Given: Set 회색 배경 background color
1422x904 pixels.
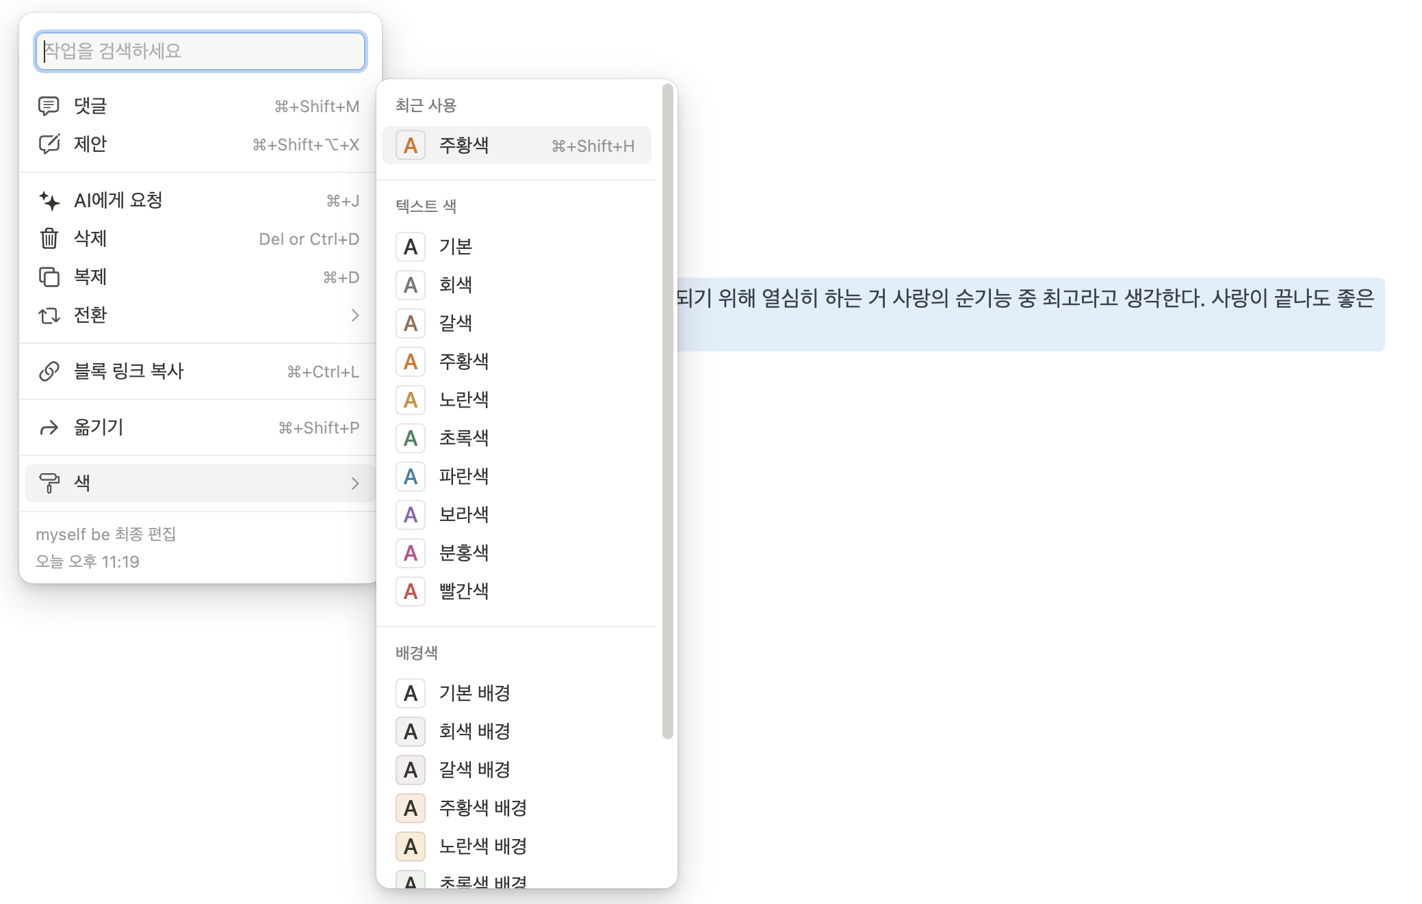Looking at the screenshot, I should point(474,732).
